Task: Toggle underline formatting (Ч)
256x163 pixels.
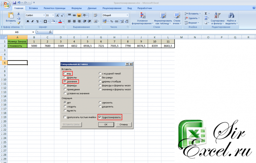Action: click(37, 21)
